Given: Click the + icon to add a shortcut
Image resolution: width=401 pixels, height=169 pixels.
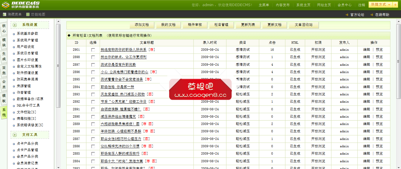Looking at the screenshot, I should pos(395,5).
